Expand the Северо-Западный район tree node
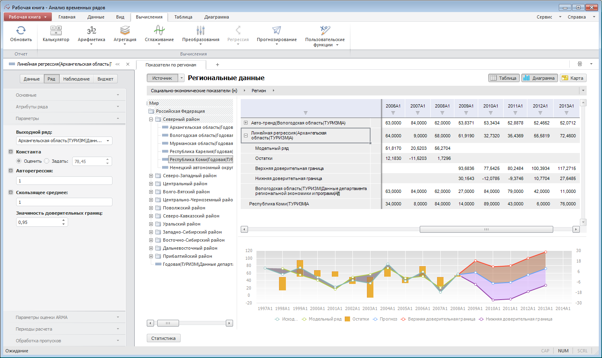The height and width of the screenshot is (358, 602). 151,176
